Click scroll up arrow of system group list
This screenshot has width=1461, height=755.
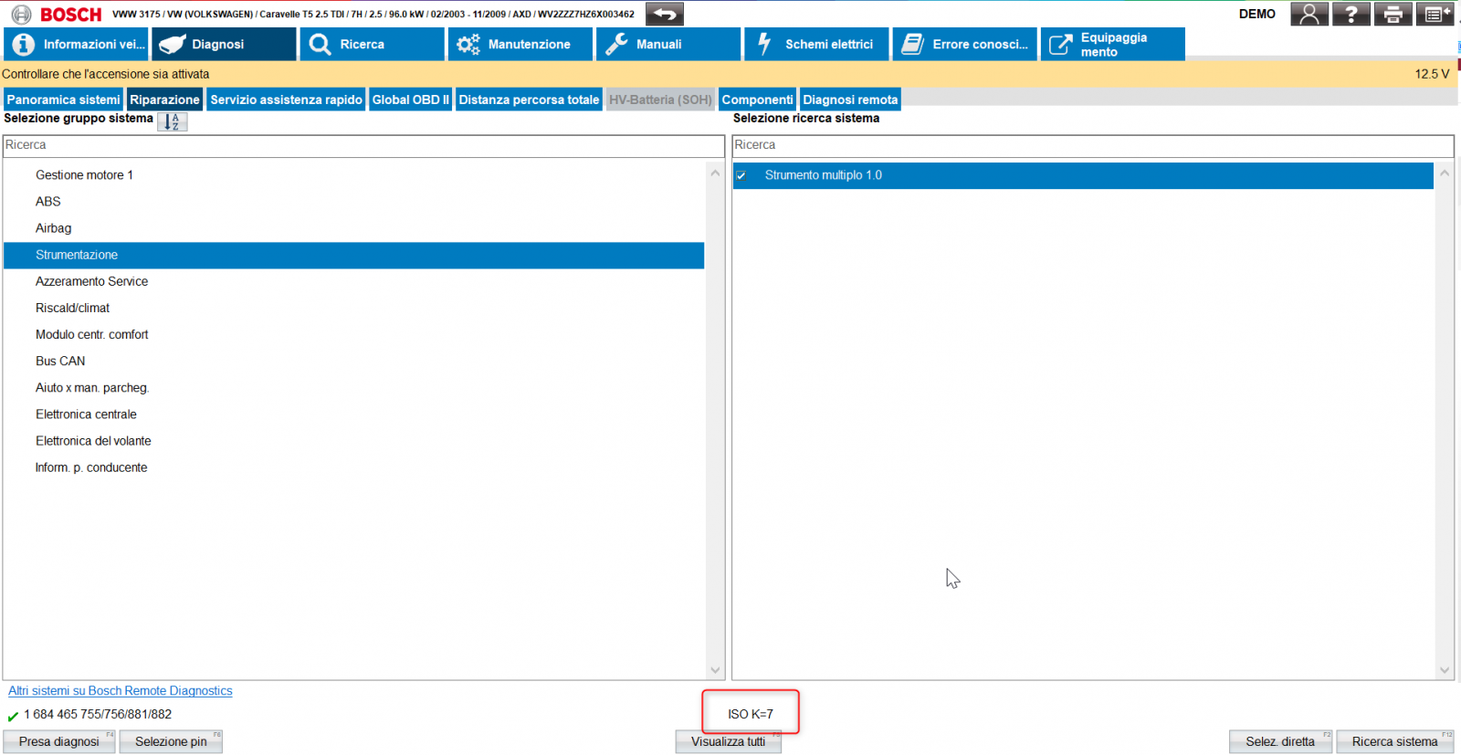click(715, 173)
